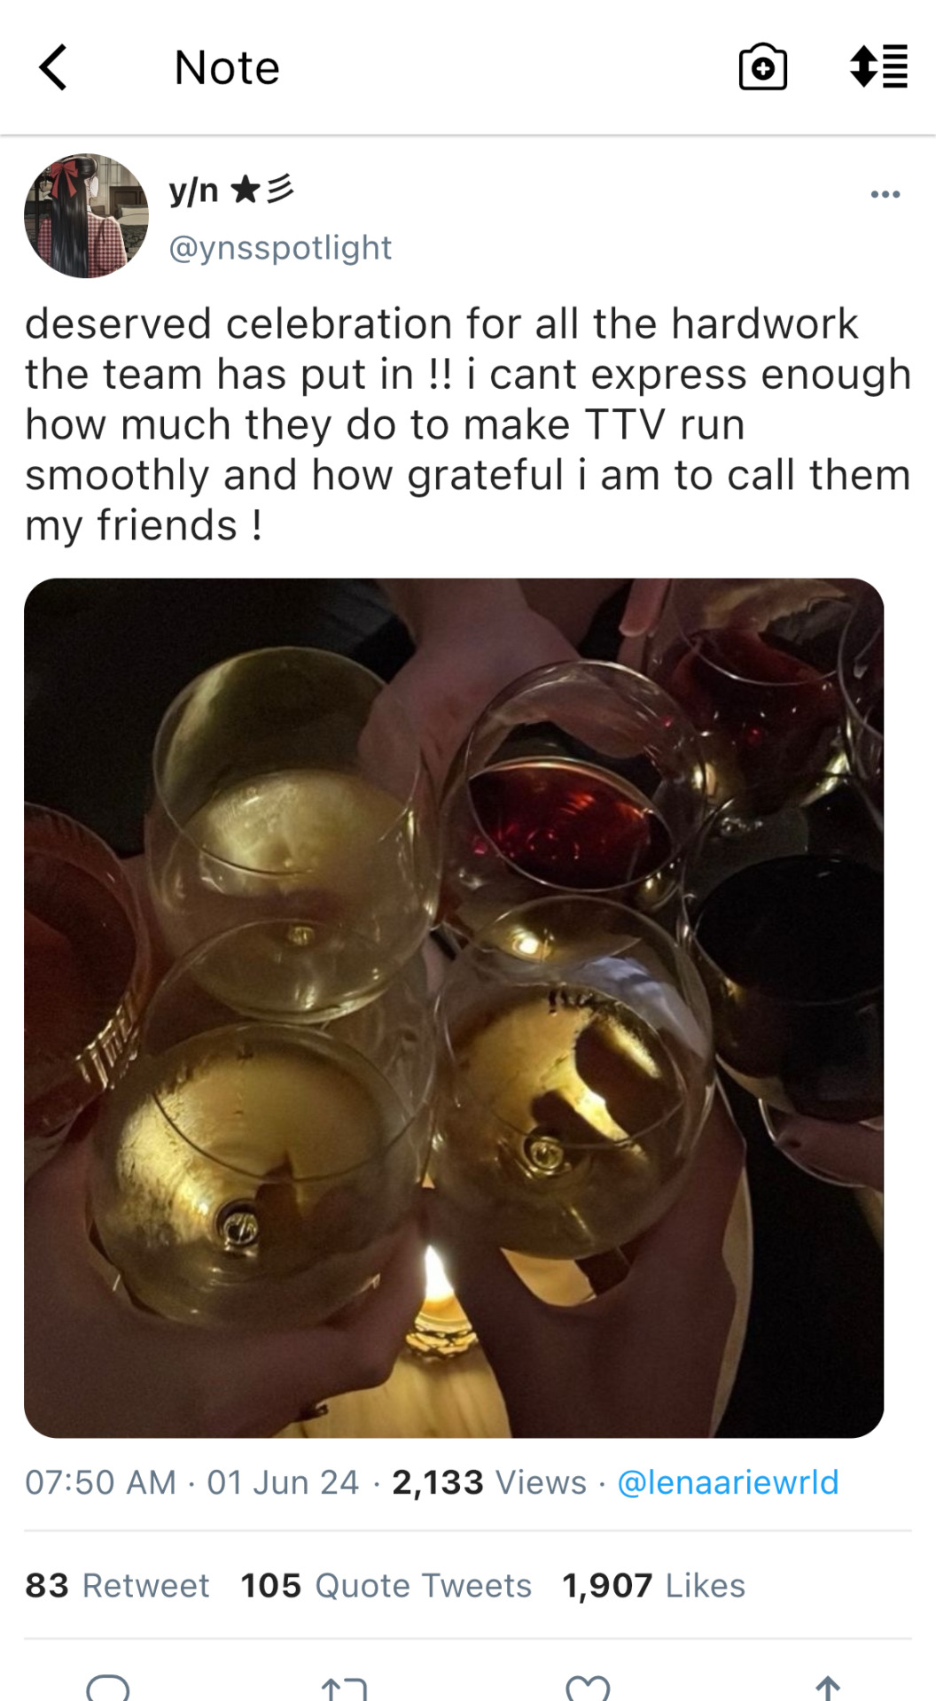Show the 105 Quote Tweets list
936x1701 pixels.
tap(386, 1585)
